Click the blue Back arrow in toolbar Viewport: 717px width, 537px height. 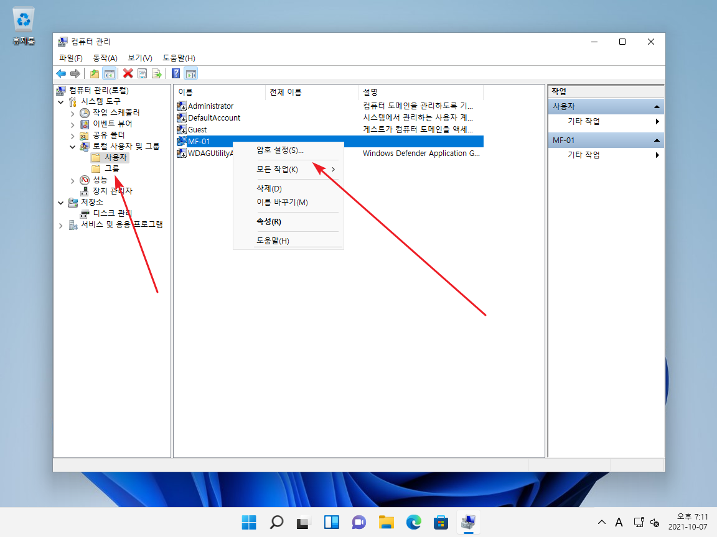point(61,73)
